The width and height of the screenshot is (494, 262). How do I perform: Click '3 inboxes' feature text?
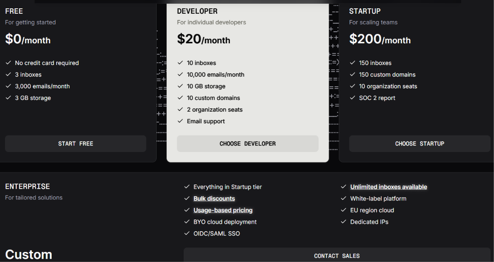pos(28,75)
